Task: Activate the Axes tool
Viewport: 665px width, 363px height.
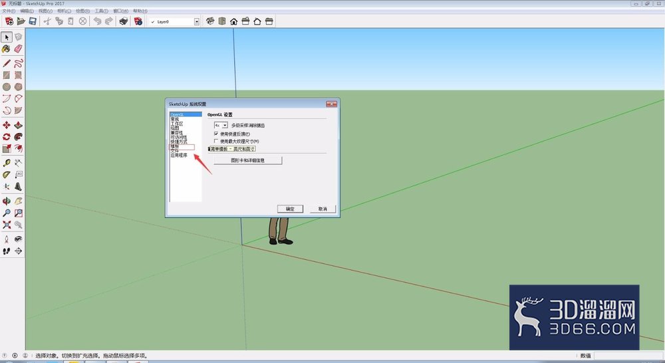Action: 7,187
